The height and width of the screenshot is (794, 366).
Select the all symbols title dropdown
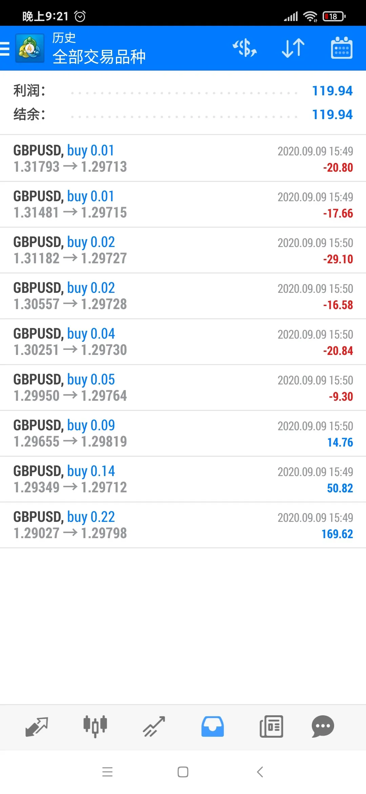[99, 57]
